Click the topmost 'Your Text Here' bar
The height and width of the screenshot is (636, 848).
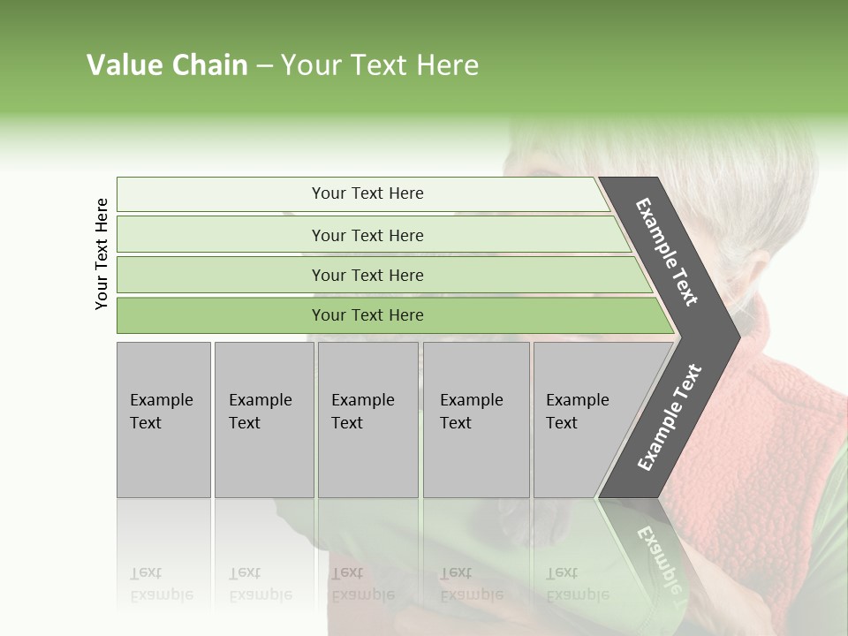coord(362,194)
